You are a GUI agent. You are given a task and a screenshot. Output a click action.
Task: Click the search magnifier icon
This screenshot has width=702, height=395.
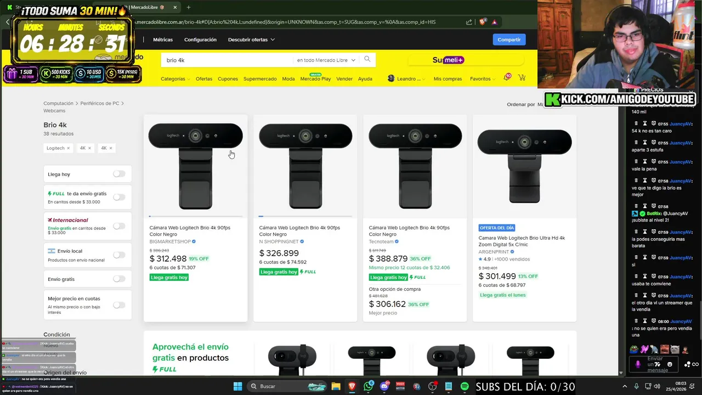coord(367,59)
